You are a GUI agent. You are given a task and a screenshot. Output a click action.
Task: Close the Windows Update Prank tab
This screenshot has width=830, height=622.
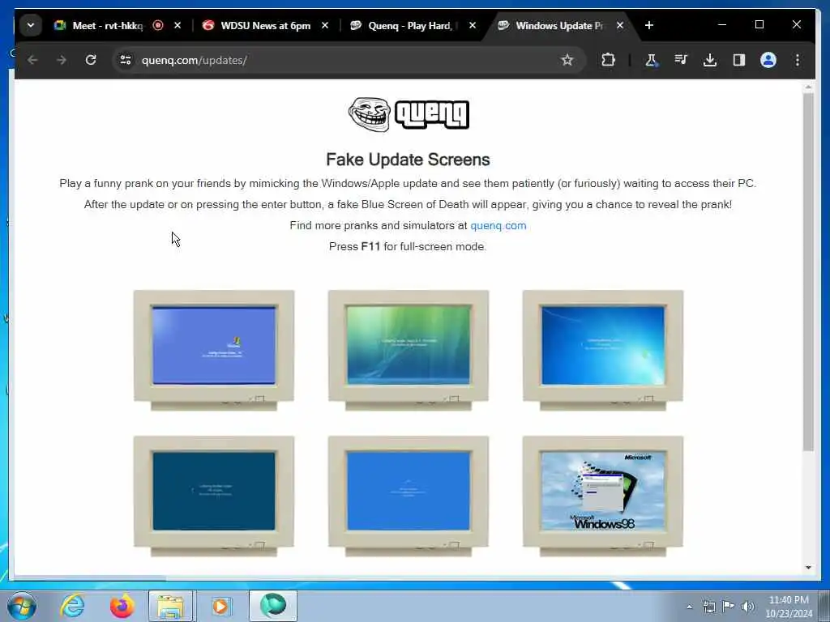[620, 25]
